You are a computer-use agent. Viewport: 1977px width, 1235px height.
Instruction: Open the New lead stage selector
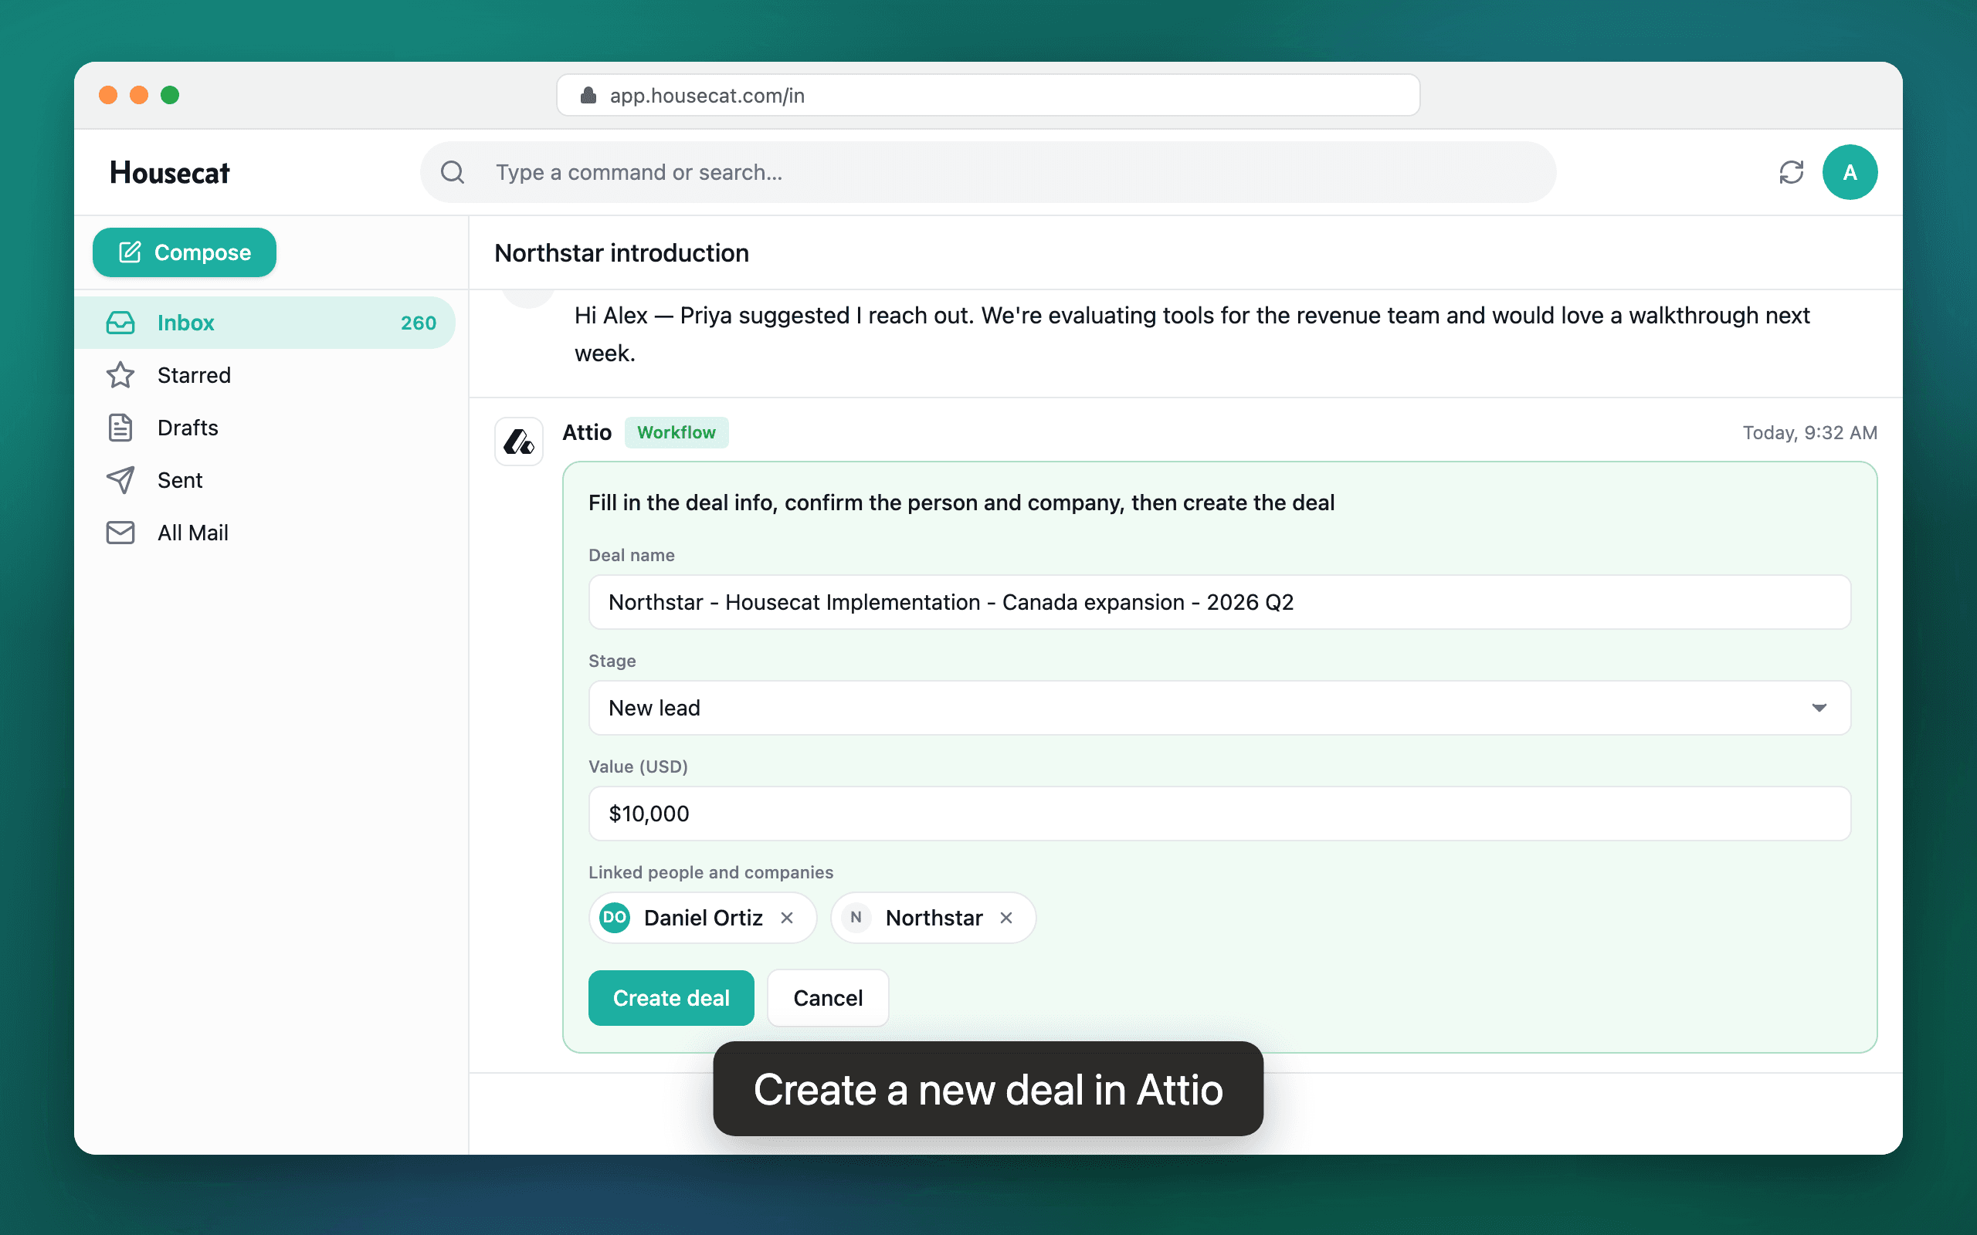[x=1219, y=708]
